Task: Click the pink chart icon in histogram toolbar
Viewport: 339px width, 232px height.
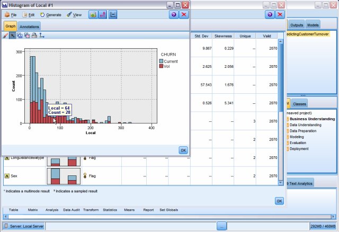Action: pos(103,15)
